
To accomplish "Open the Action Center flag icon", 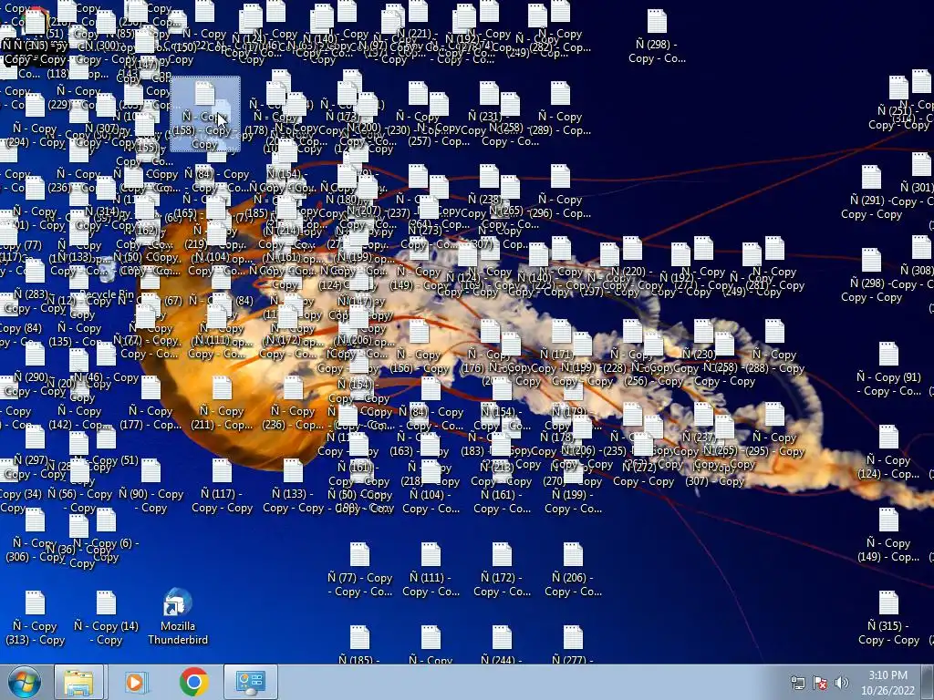I will tap(820, 683).
